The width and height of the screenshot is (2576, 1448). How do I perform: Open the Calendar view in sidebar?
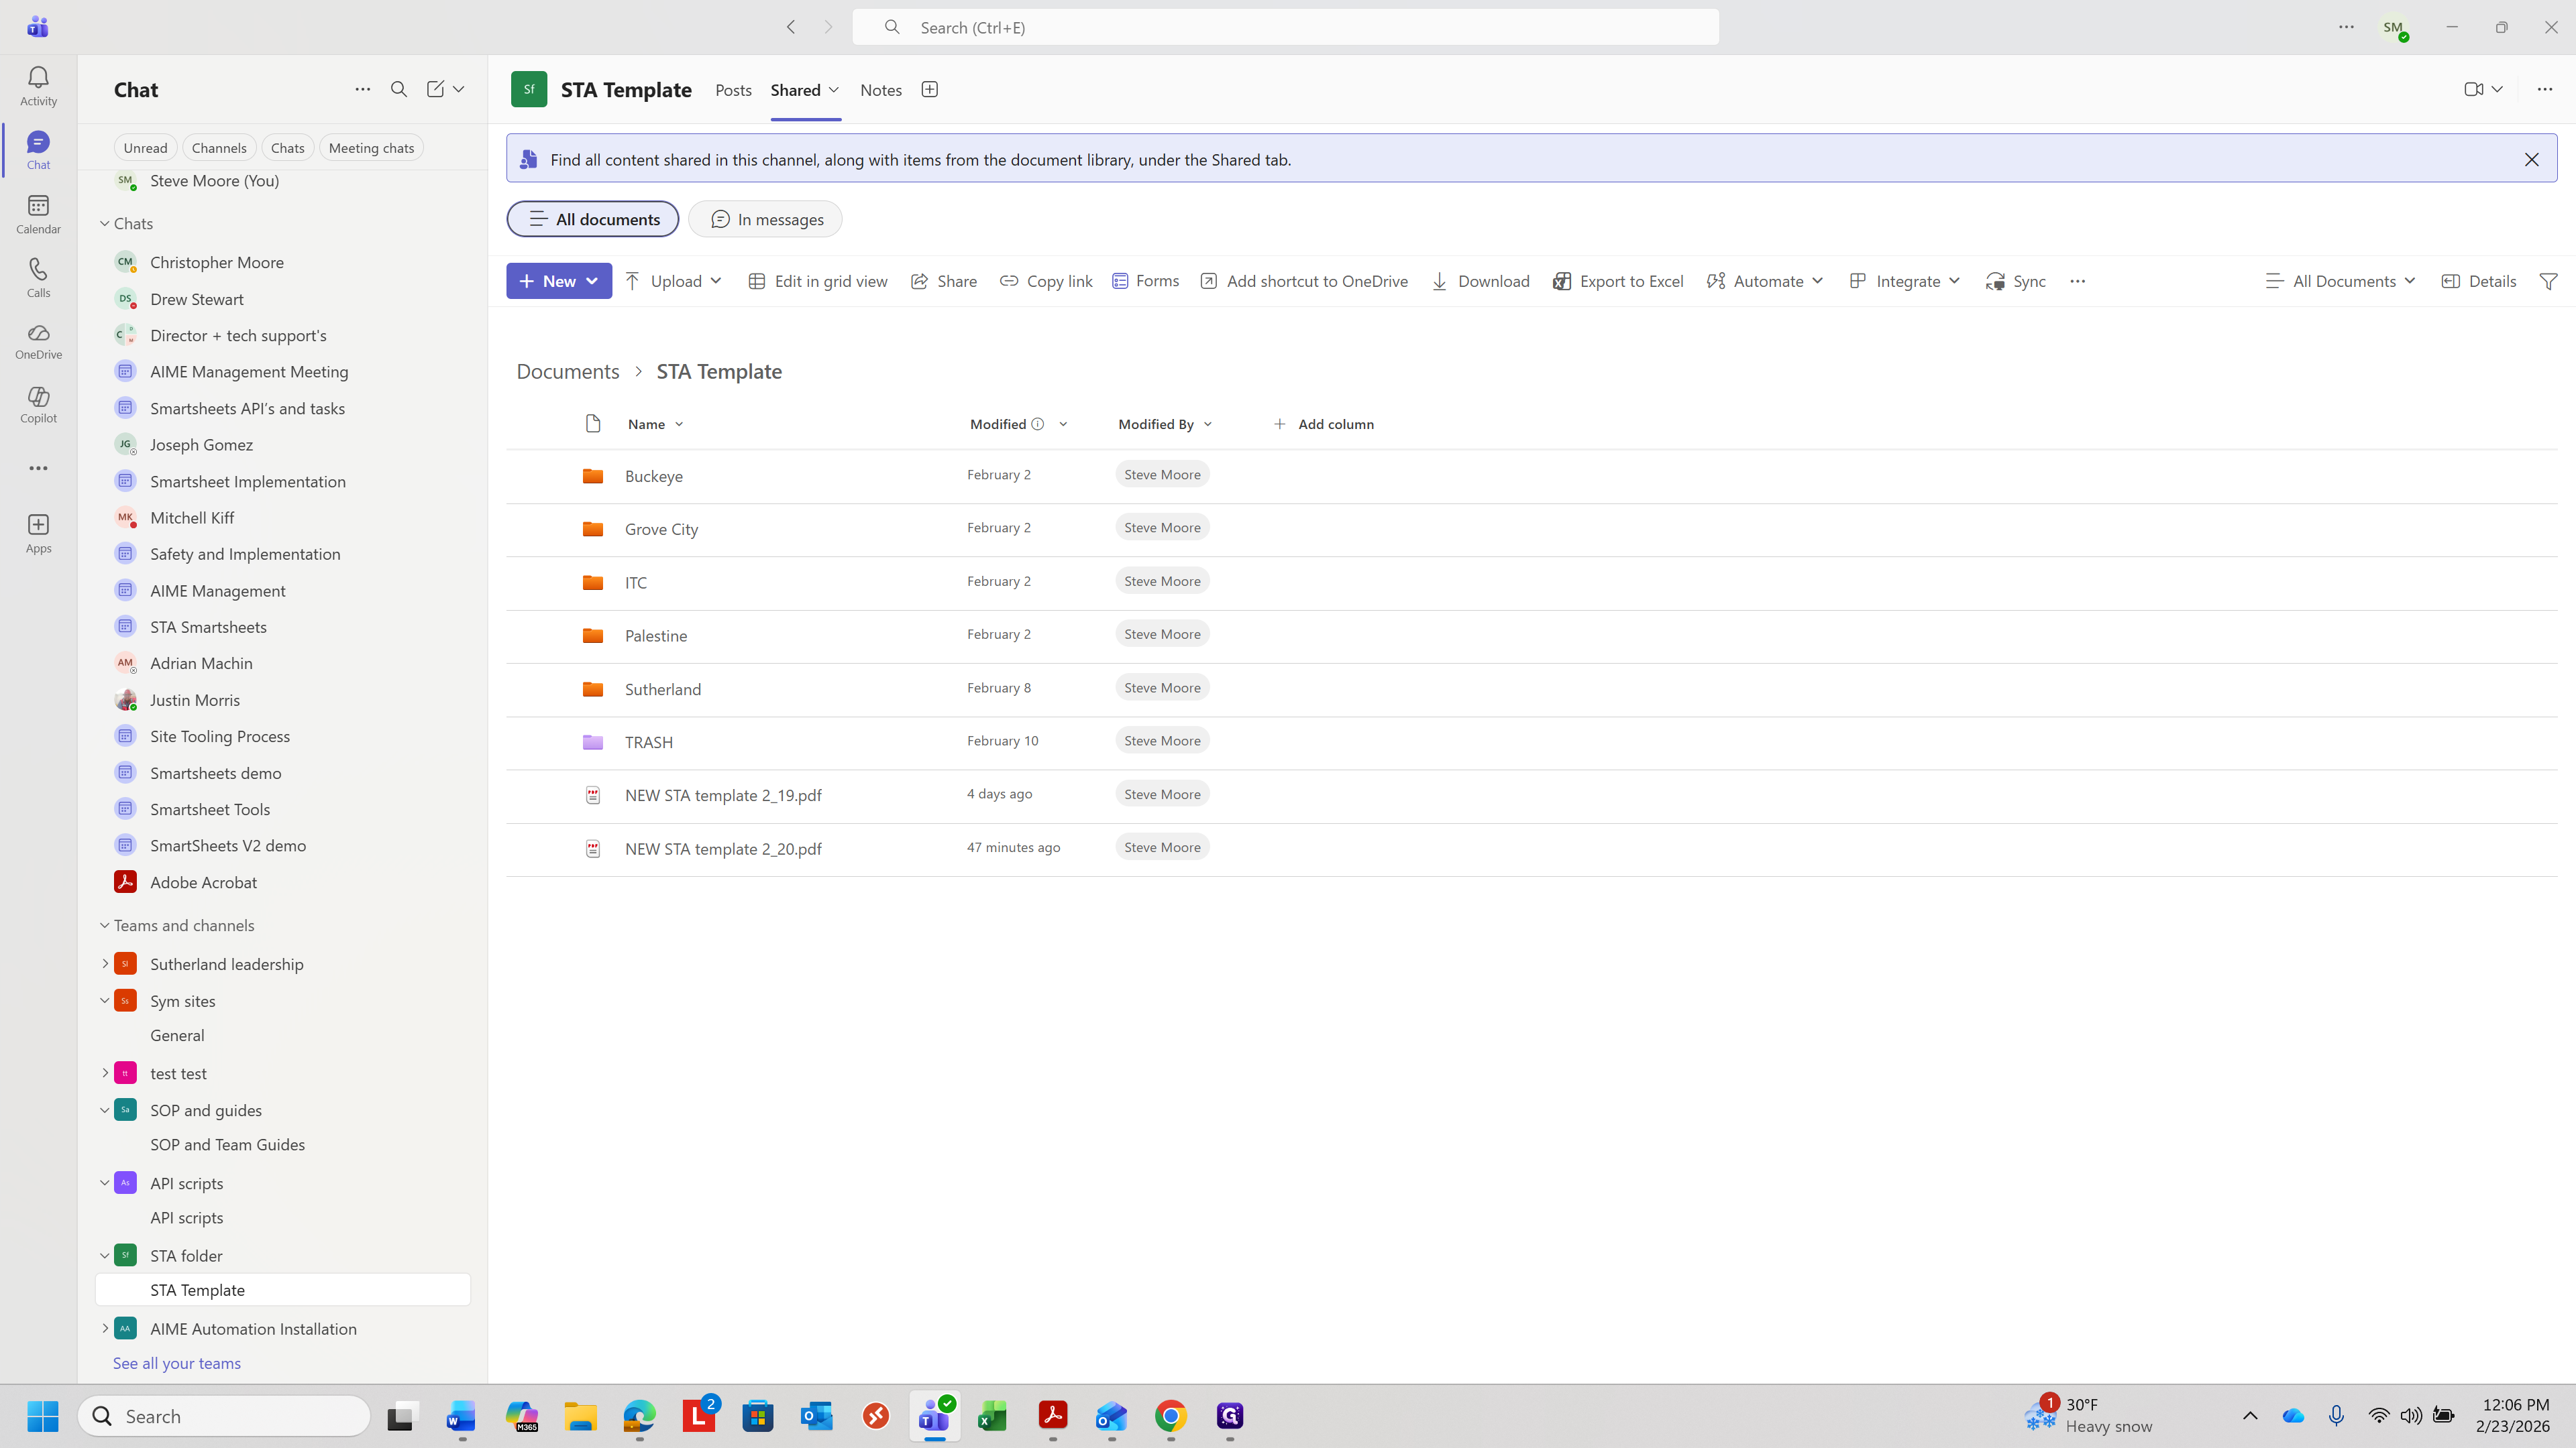pos(38,206)
